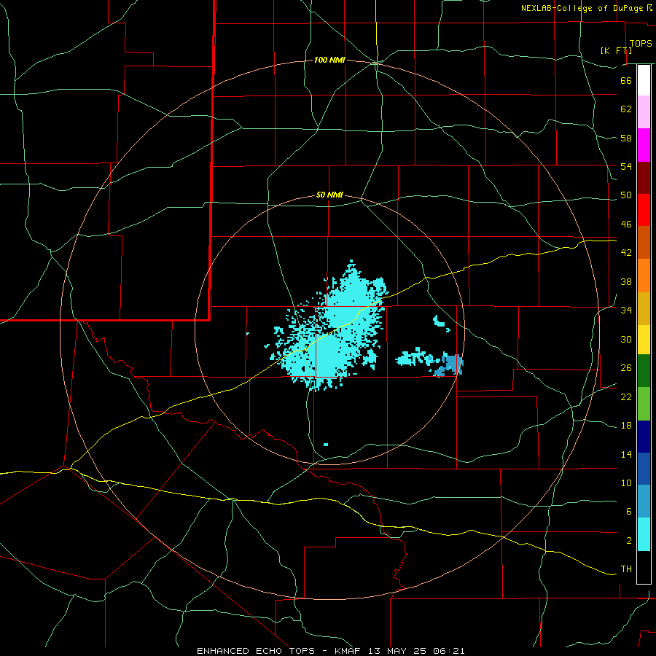Click the '50 NMI' range ring label
This screenshot has width=656, height=656.
coord(329,195)
